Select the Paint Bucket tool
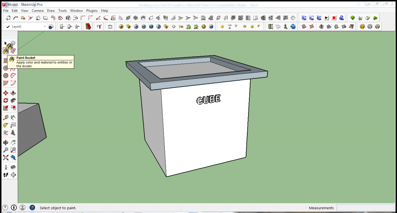This screenshot has width=397, height=213. pyautogui.click(x=6, y=51)
